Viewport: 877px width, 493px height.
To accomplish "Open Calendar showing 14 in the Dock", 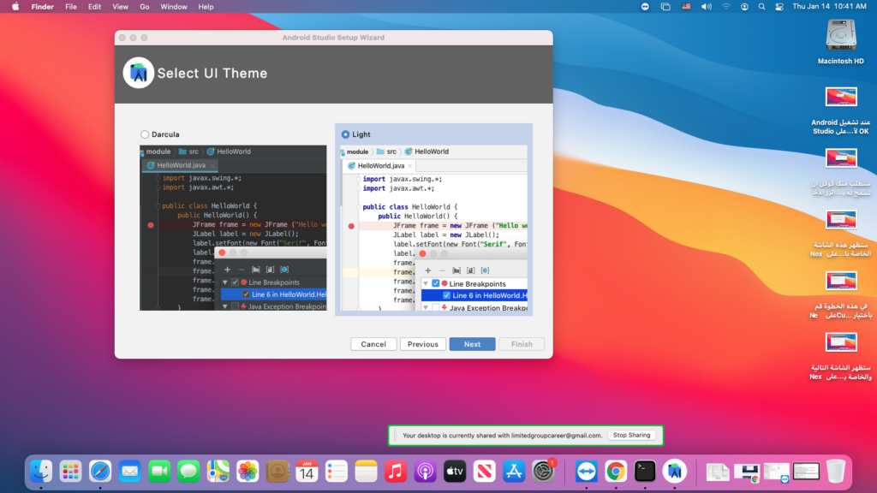I will coord(307,472).
